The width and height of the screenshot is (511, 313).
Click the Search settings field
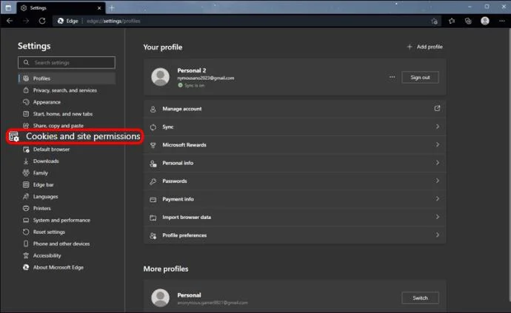click(x=67, y=63)
